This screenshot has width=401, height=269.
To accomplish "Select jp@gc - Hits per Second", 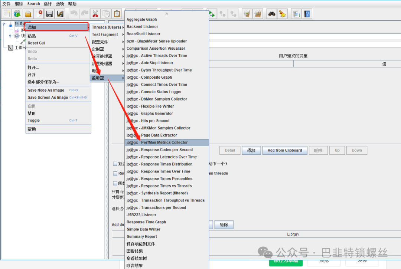I will [167, 121].
